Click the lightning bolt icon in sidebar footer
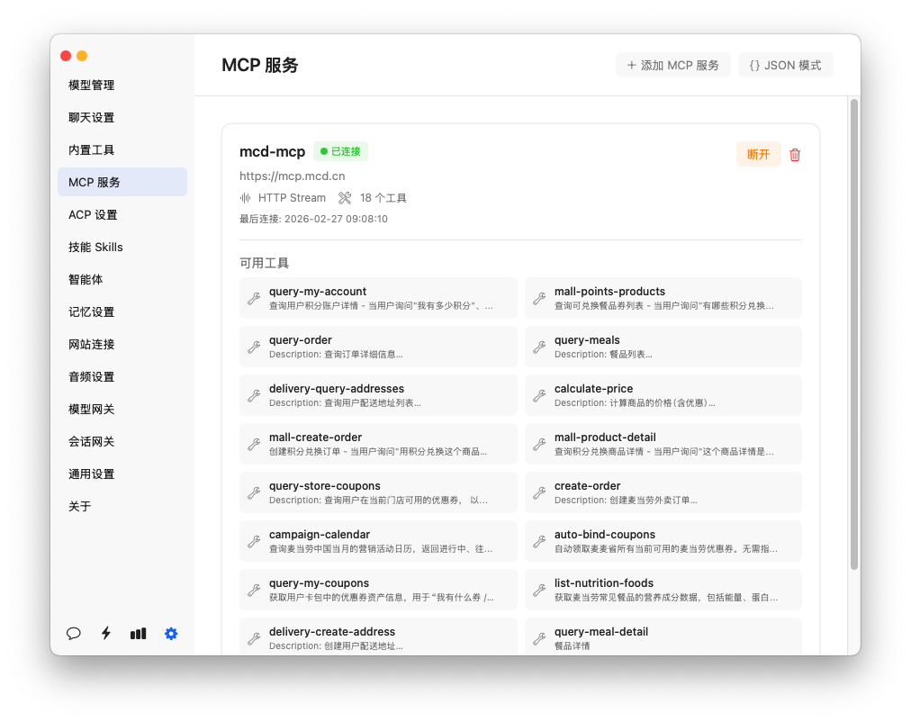The image size is (911, 722). pos(106,634)
